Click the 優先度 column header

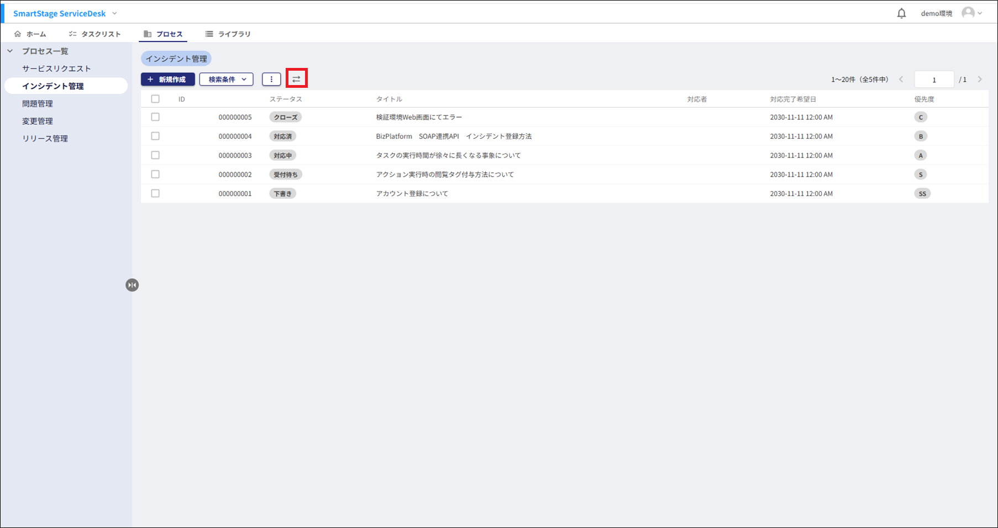coord(924,99)
